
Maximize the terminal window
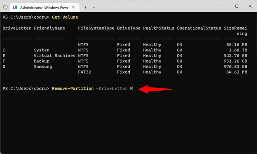pos(237,6)
